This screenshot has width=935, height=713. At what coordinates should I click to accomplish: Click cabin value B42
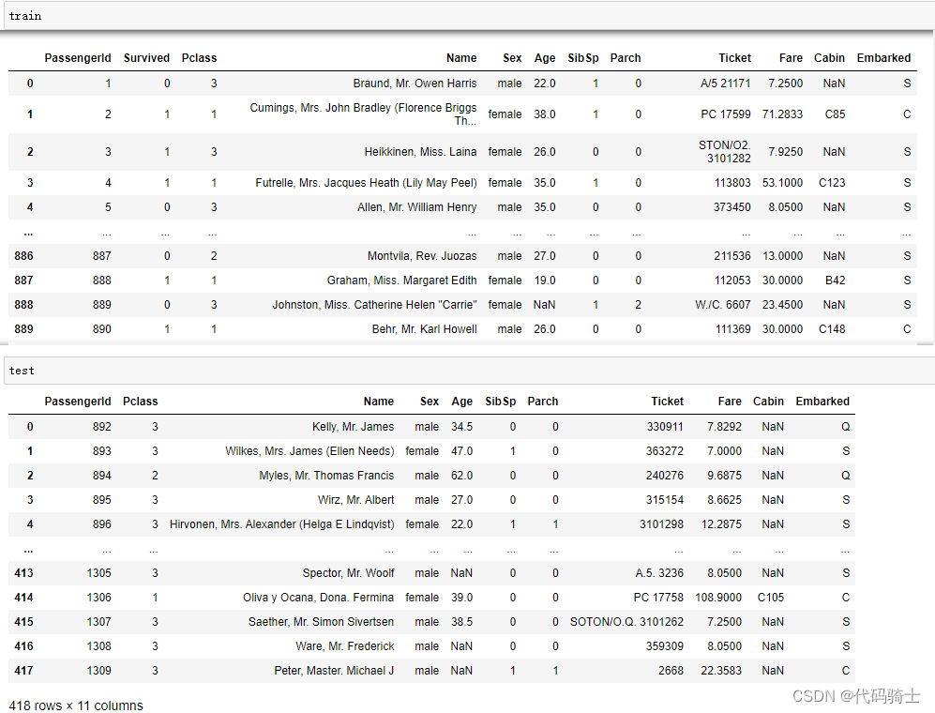coord(835,281)
